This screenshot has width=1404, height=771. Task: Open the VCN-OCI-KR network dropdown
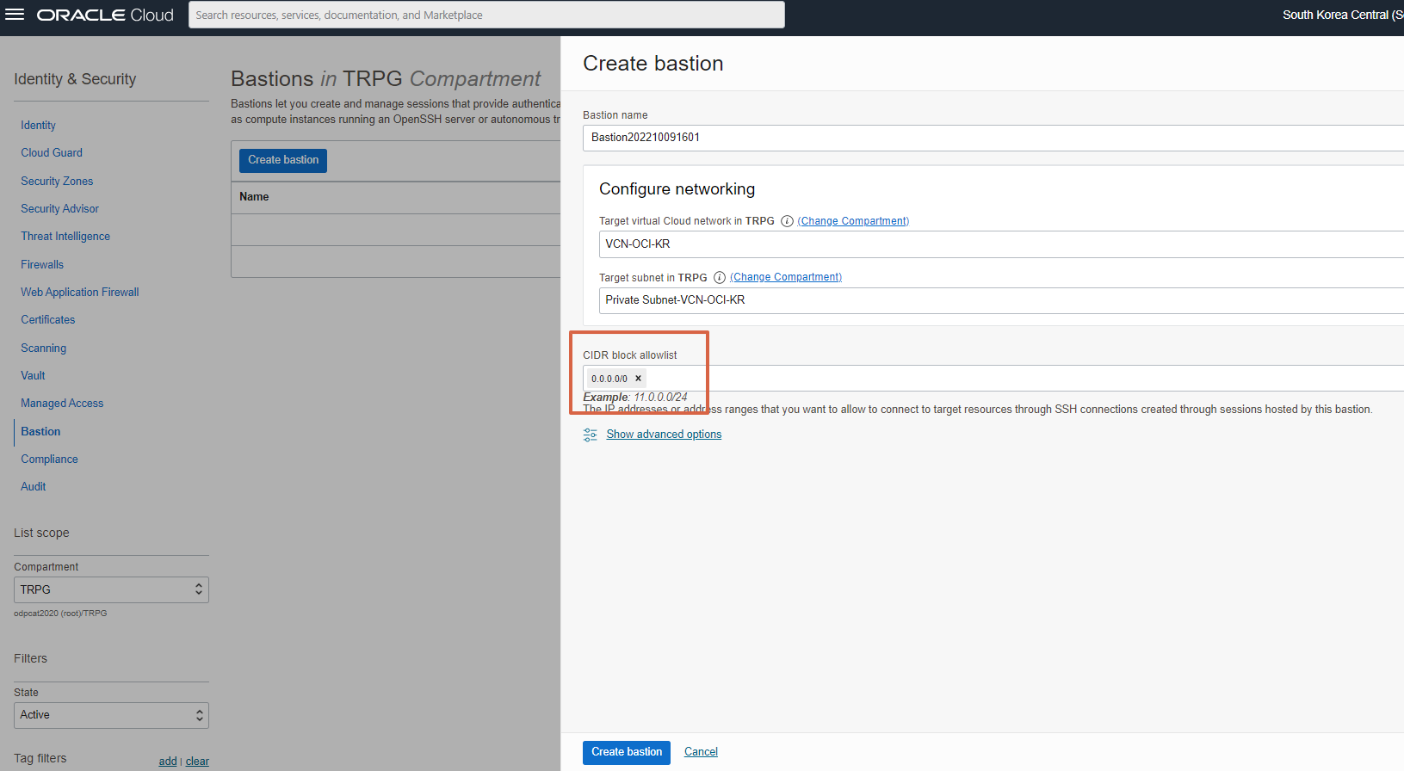1000,244
